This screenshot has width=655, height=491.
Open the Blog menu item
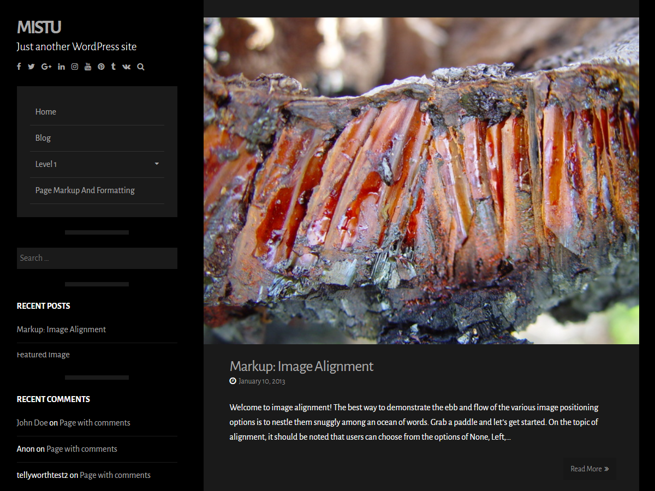(x=43, y=138)
